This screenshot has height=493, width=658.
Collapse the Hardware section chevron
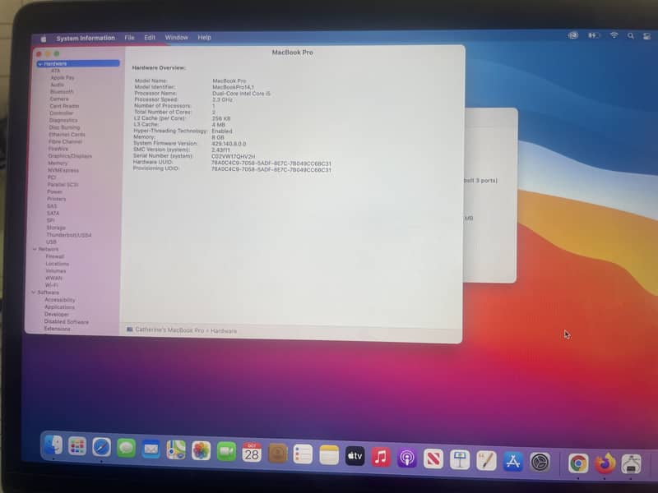tap(40, 64)
